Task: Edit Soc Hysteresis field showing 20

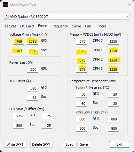Action: tap(113, 104)
